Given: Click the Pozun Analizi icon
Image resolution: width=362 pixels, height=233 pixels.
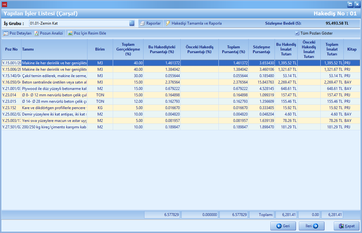Looking at the screenshot, I should tap(37, 33).
